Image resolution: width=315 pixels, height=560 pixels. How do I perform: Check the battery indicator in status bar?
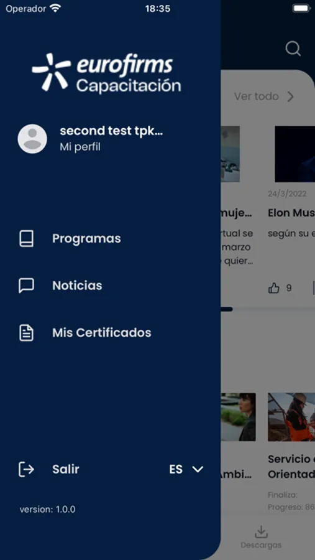(x=301, y=8)
